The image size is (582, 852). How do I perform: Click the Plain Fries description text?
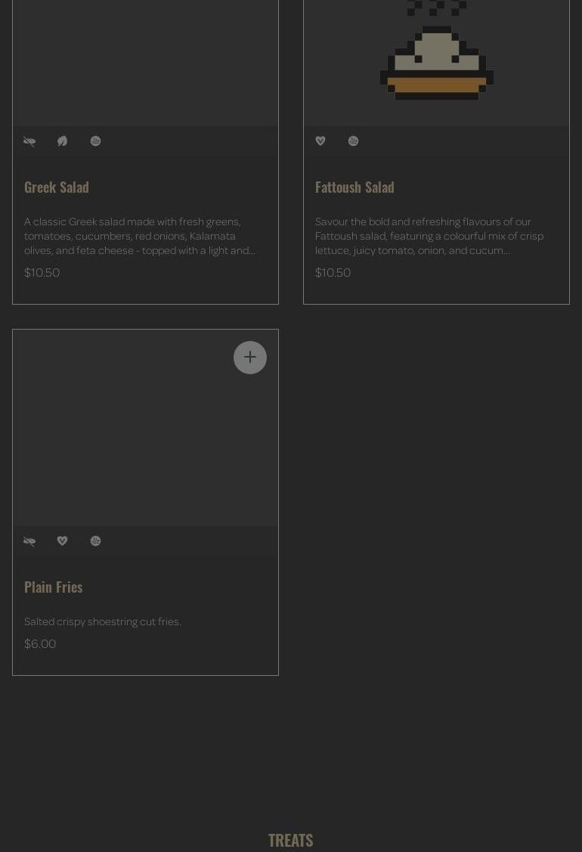tap(103, 621)
